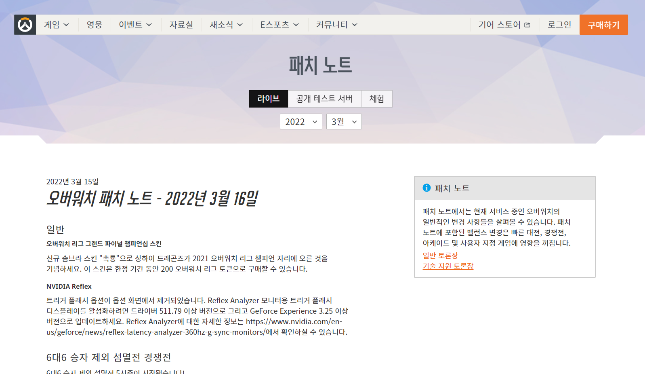Click the NVIDIA Reflex subheading
The image size is (645, 374).
click(x=69, y=286)
